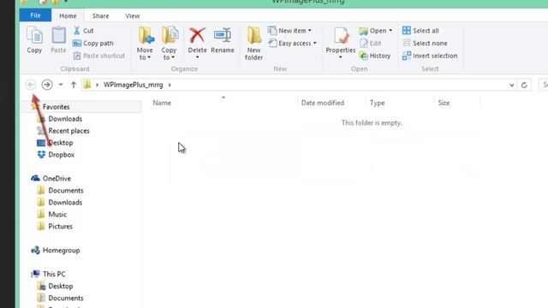Select Favorites in the navigation pane
This screenshot has width=548, height=308.
click(56, 107)
